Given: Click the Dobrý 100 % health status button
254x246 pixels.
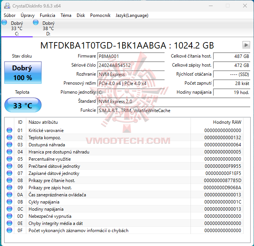Looking at the screenshot, I should [x=23, y=73].
